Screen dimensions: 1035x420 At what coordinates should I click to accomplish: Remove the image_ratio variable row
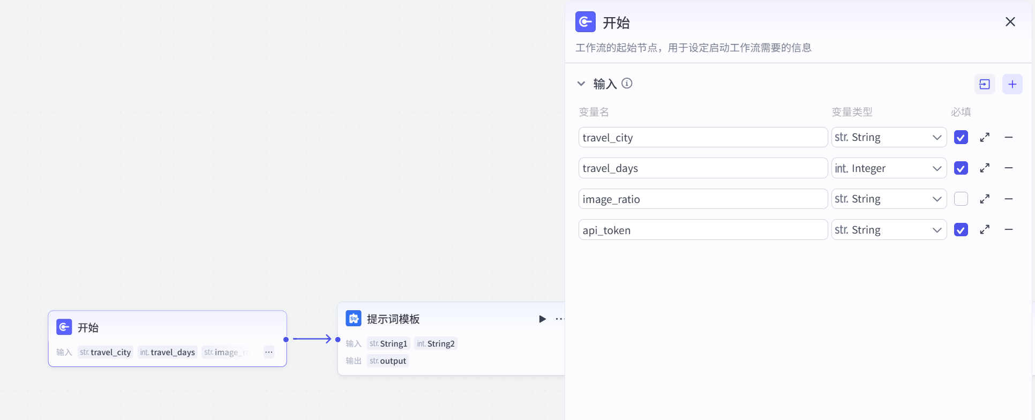1009,199
